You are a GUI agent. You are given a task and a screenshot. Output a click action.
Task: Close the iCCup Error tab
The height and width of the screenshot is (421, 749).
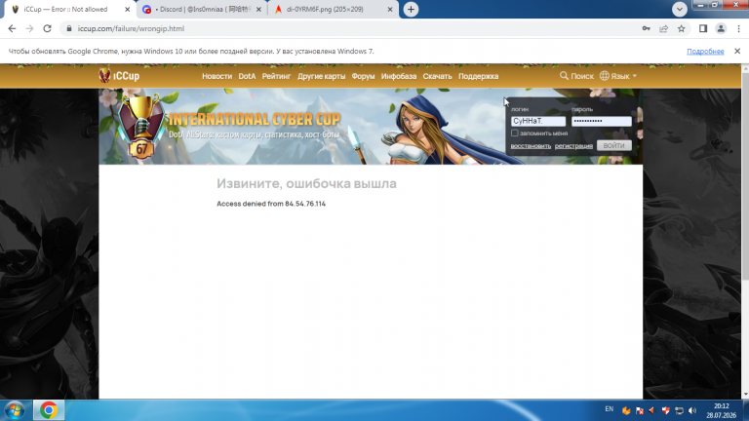(127, 10)
